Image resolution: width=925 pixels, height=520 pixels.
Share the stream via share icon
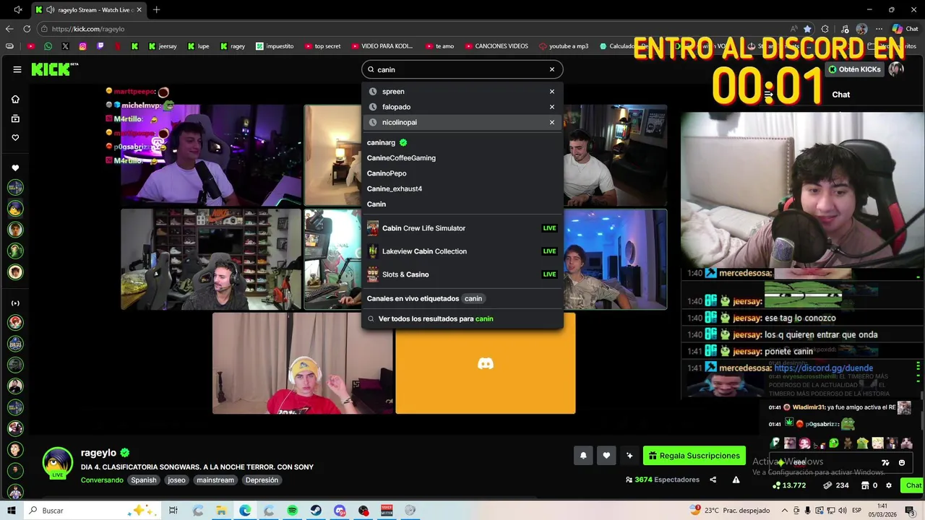(713, 480)
